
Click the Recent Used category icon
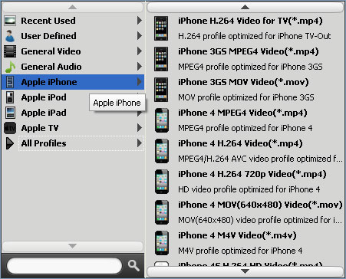(x=10, y=21)
